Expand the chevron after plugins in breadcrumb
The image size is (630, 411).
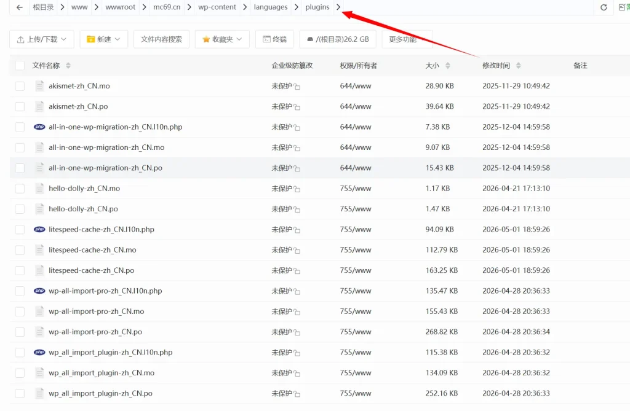point(338,7)
